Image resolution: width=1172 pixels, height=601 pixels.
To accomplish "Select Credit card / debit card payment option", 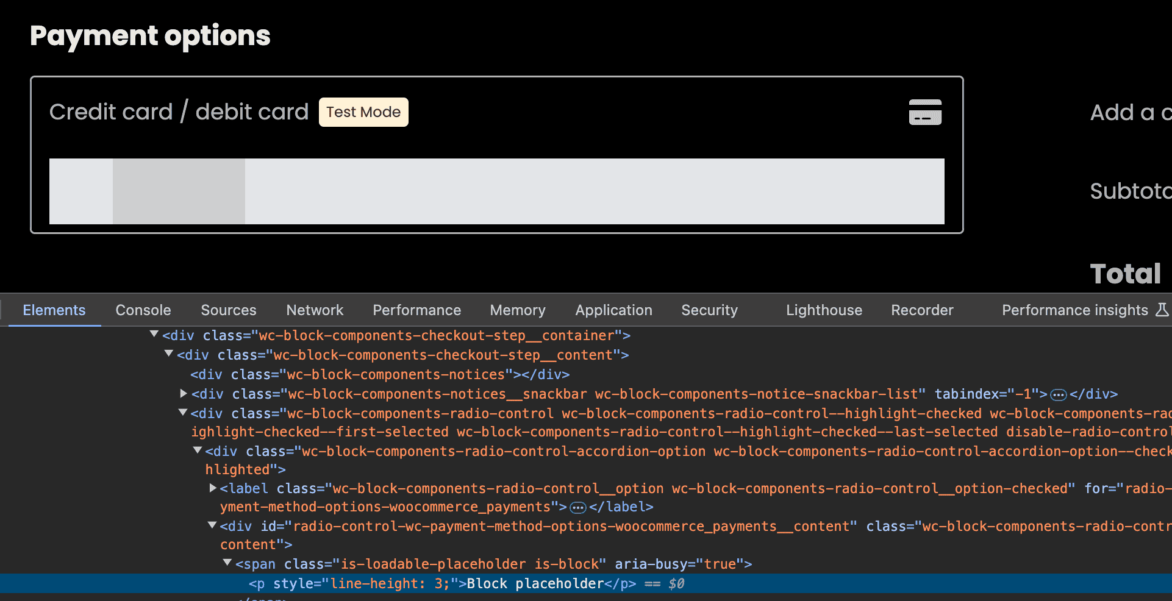I will tap(179, 112).
